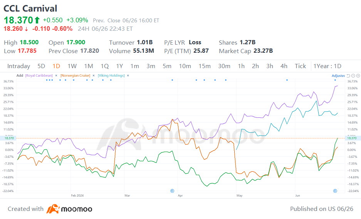Click the Shares value 1.27B

tap(247, 42)
